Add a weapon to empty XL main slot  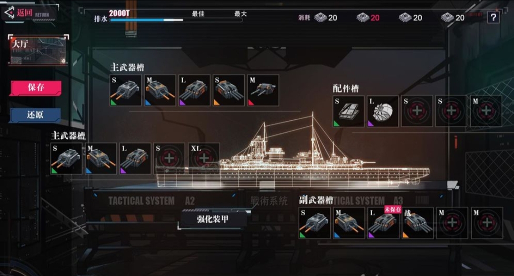tap(204, 159)
